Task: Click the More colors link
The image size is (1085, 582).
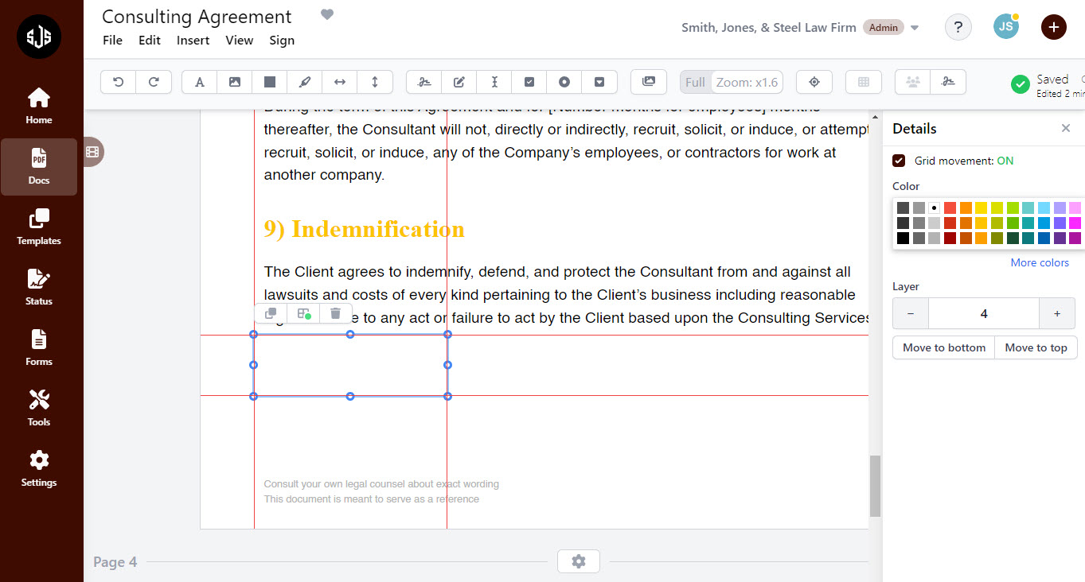Action: 1040,262
